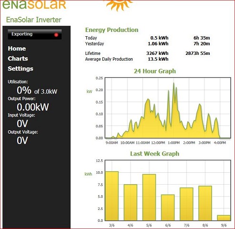Click the Exporting status bar
The height and width of the screenshot is (229, 235).
(x=35, y=34)
